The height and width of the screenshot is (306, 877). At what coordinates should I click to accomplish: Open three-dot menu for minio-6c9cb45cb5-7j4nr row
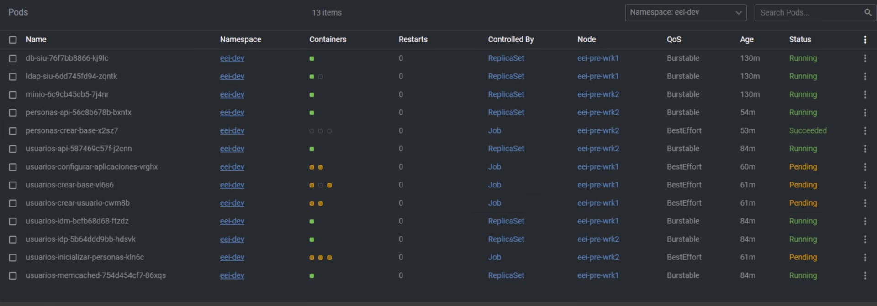[x=865, y=94]
